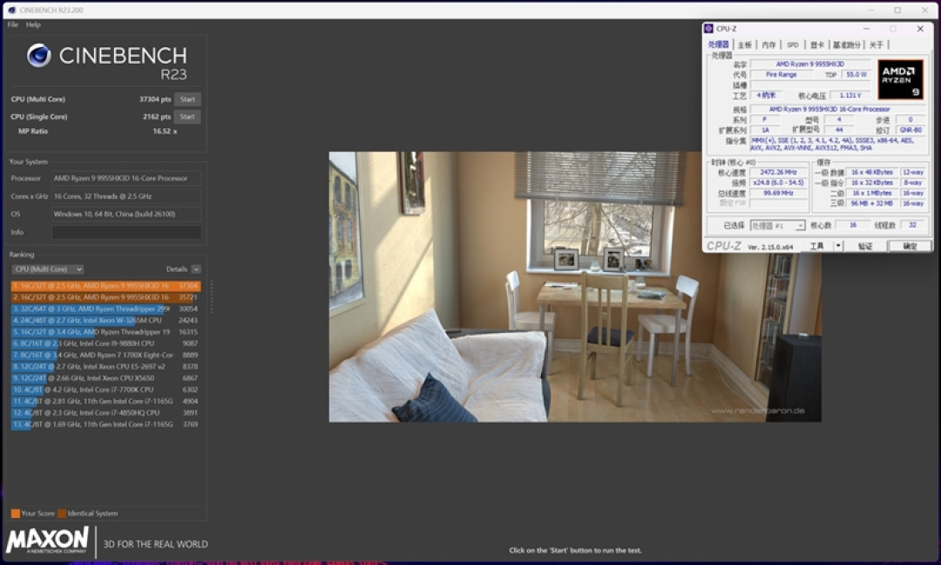Expand the ranking Details arrow
941x565 pixels.
click(x=196, y=269)
